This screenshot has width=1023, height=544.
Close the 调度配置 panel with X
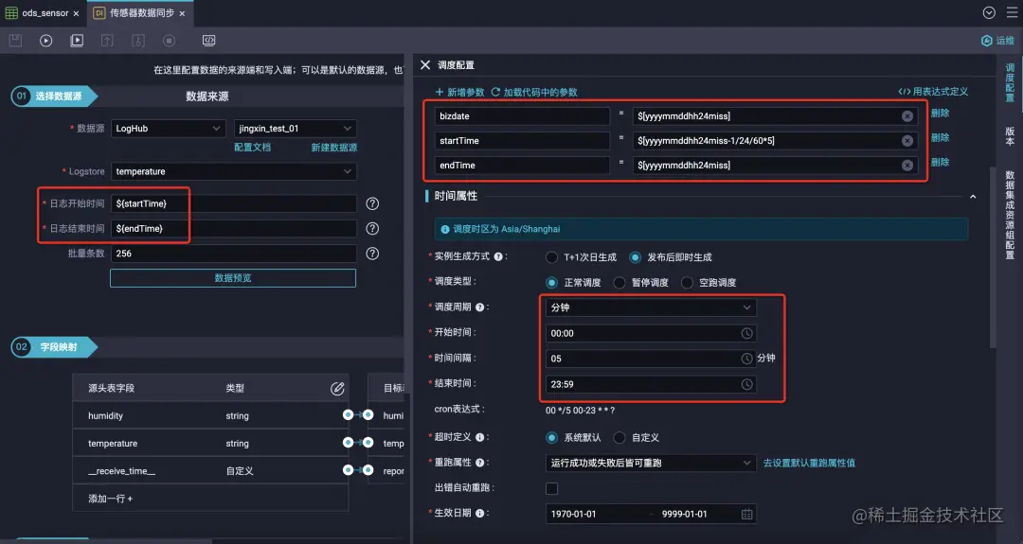pyautogui.click(x=425, y=65)
